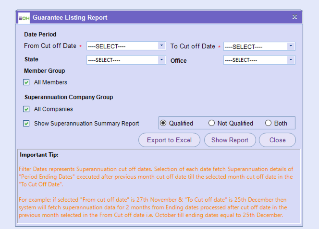The height and width of the screenshot is (229, 319).
Task: Click the Superannuation Company Group heading
Action: (x=68, y=97)
